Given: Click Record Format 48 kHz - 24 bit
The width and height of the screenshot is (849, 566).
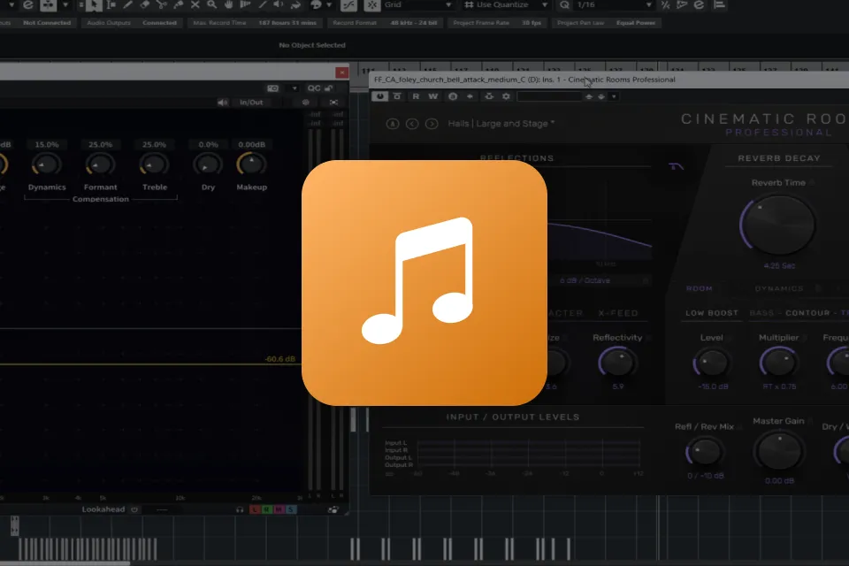Looking at the screenshot, I should click(385, 23).
